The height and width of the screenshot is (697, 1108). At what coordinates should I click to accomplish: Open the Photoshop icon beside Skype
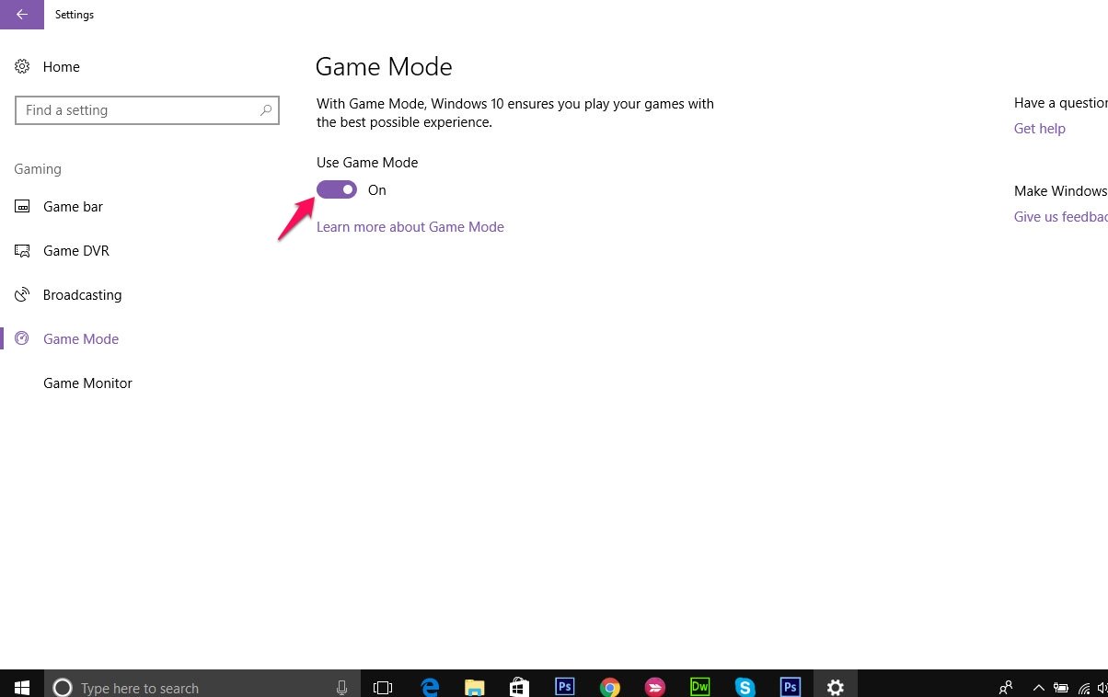[x=790, y=687]
